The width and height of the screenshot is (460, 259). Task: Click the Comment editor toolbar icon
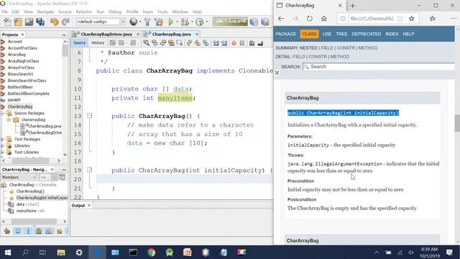click(252, 43)
